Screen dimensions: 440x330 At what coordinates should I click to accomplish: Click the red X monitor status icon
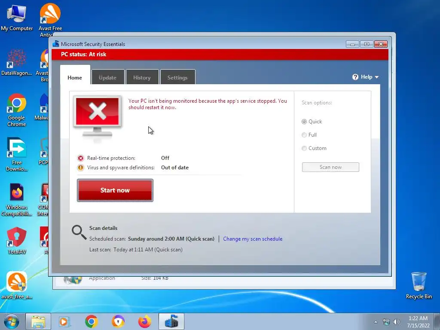[x=98, y=116]
